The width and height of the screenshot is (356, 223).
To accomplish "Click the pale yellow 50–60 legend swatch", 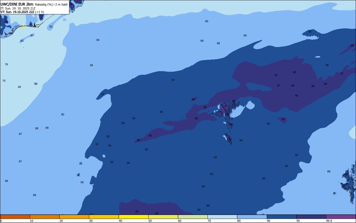I will pyautogui.click(x=163, y=217).
